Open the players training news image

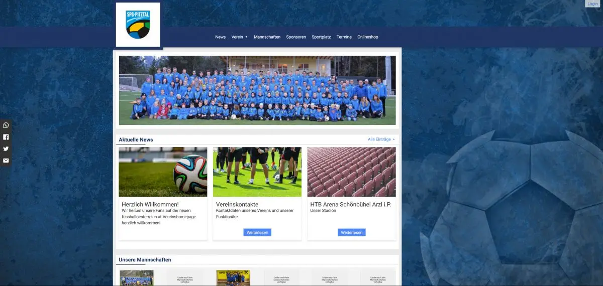point(257,172)
